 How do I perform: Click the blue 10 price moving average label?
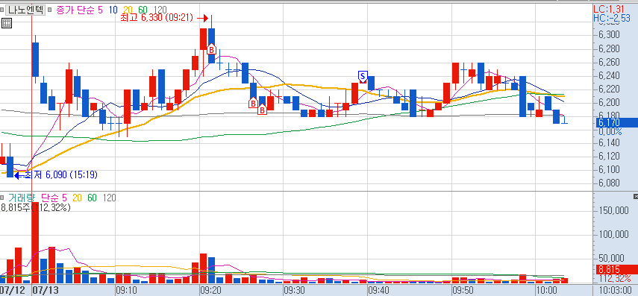[x=113, y=10]
